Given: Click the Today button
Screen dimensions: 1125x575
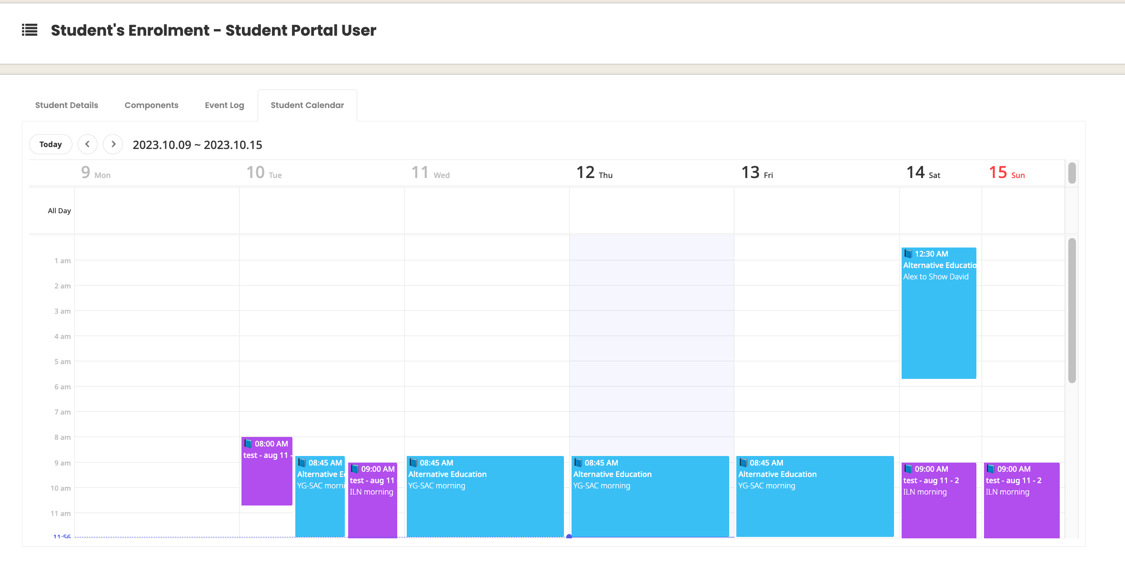Looking at the screenshot, I should pos(50,144).
